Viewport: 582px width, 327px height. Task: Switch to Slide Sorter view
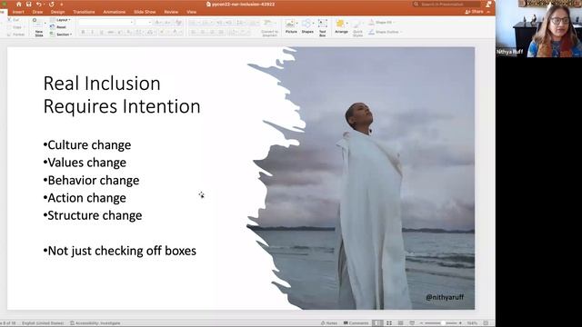point(389,323)
